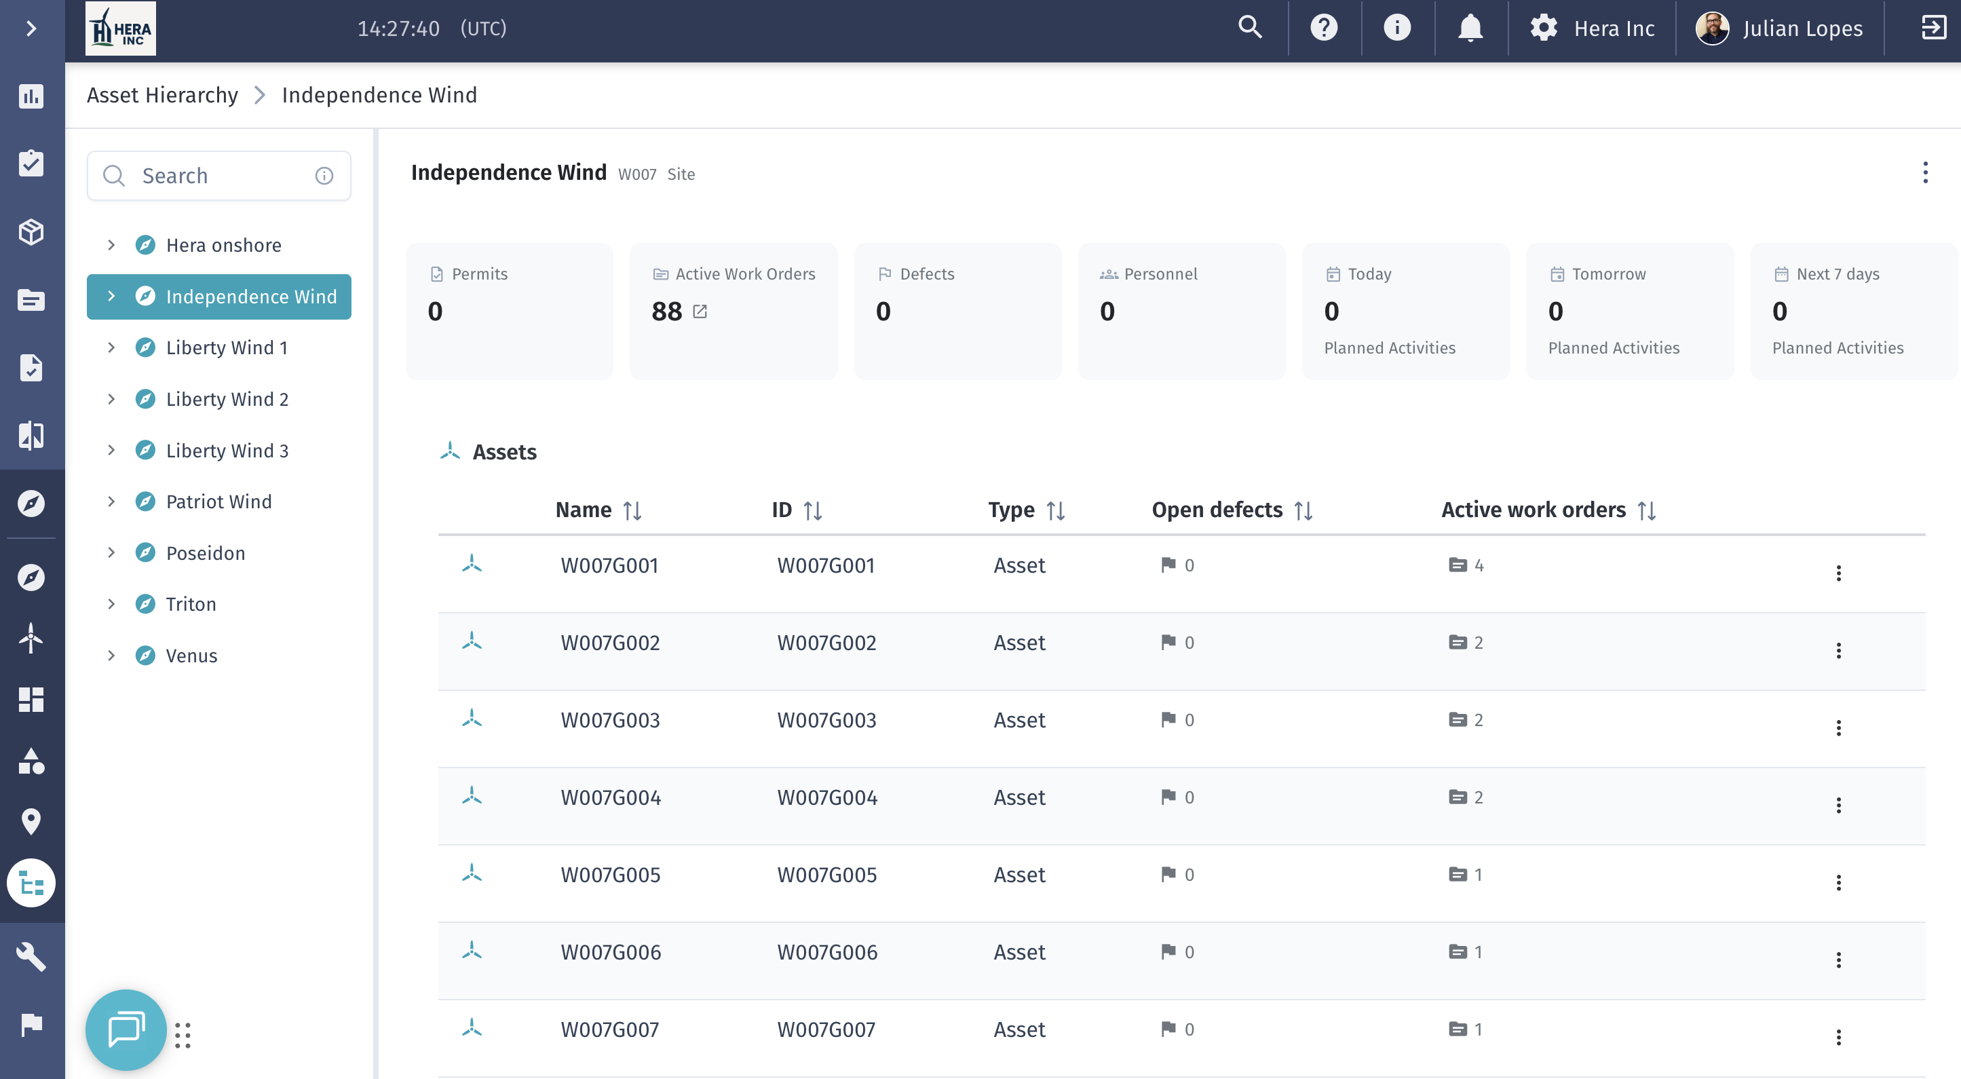Screen dimensions: 1961x1079
Task: Open the 3D cube inventory icon
Action: click(31, 231)
